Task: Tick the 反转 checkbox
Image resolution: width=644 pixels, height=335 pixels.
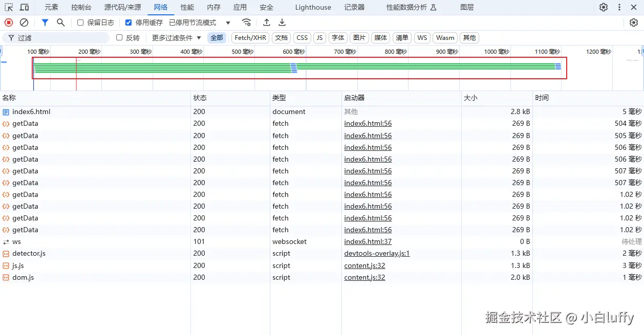Action: (x=119, y=37)
